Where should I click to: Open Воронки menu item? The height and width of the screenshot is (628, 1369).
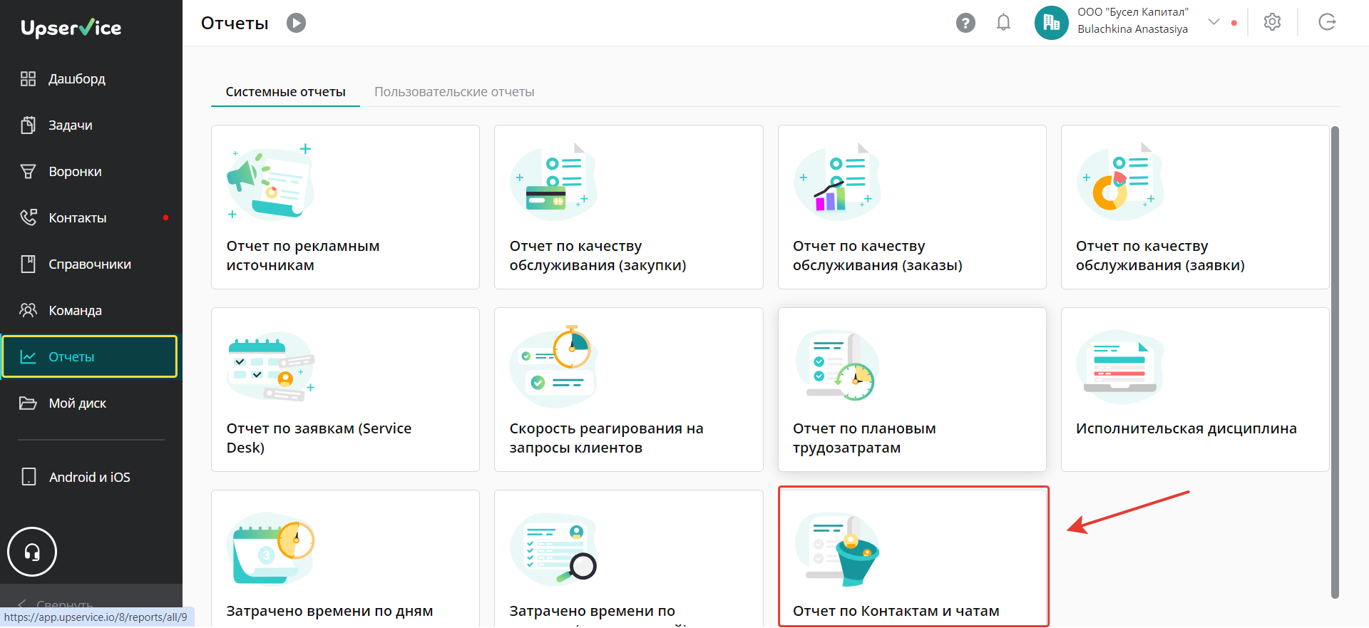[x=75, y=172]
